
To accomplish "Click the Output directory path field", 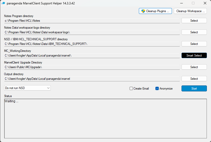I will [92, 79].
